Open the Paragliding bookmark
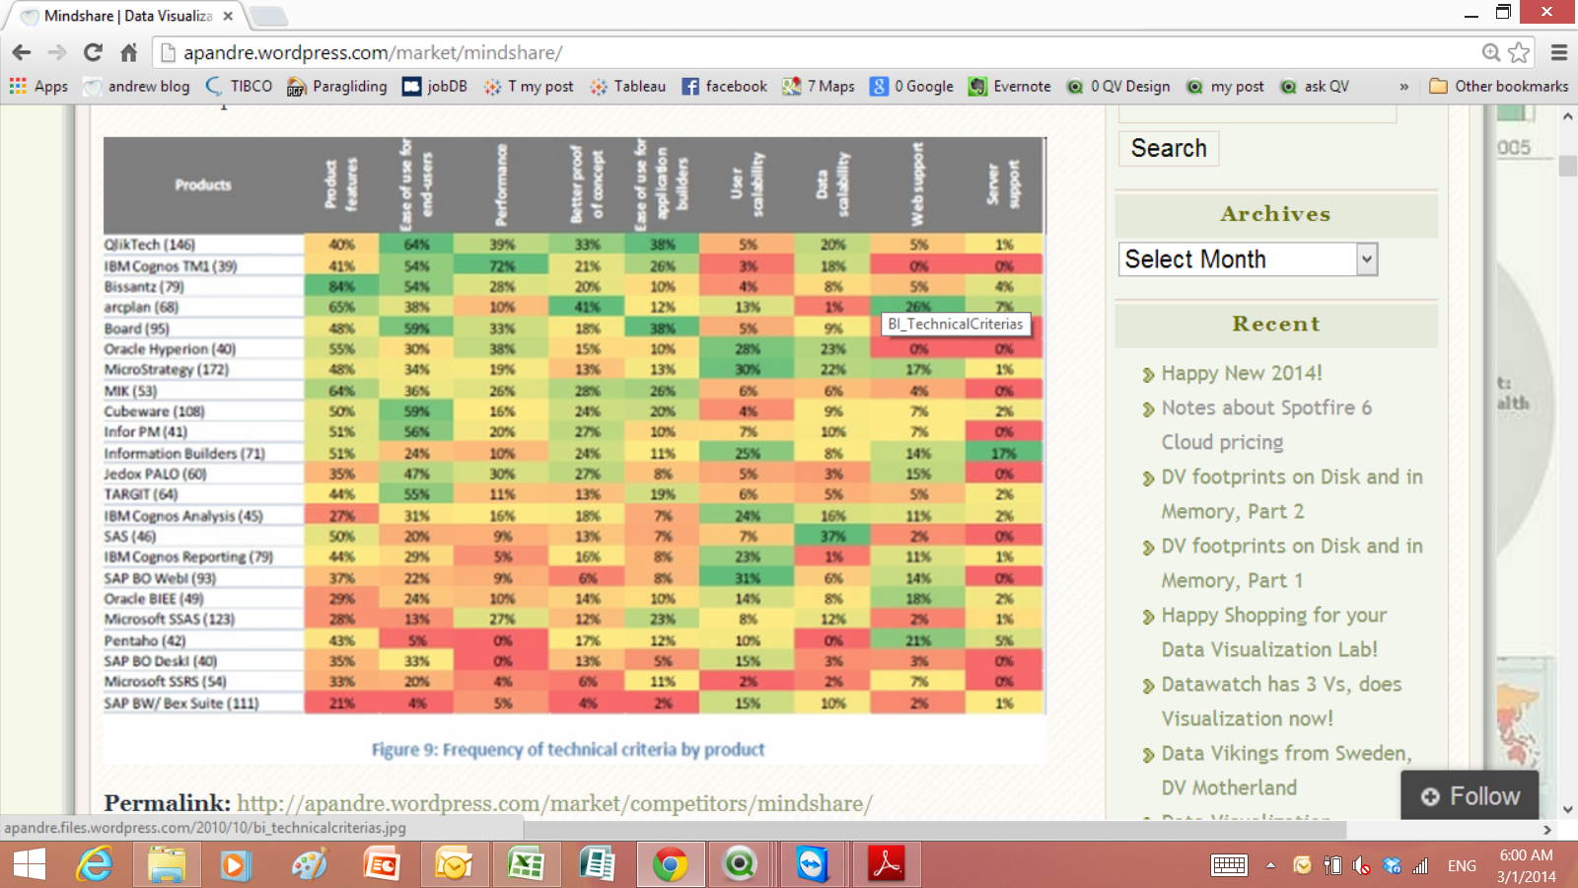The image size is (1578, 888). [x=337, y=87]
